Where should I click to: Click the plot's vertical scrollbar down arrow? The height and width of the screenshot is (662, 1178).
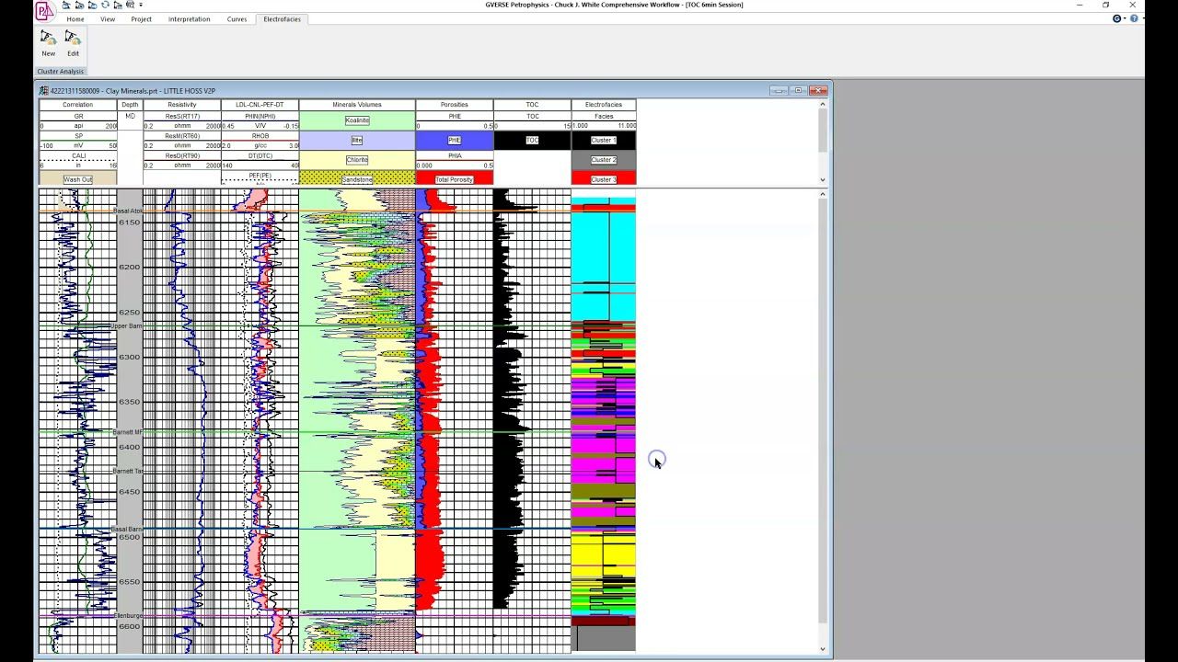tap(822, 650)
